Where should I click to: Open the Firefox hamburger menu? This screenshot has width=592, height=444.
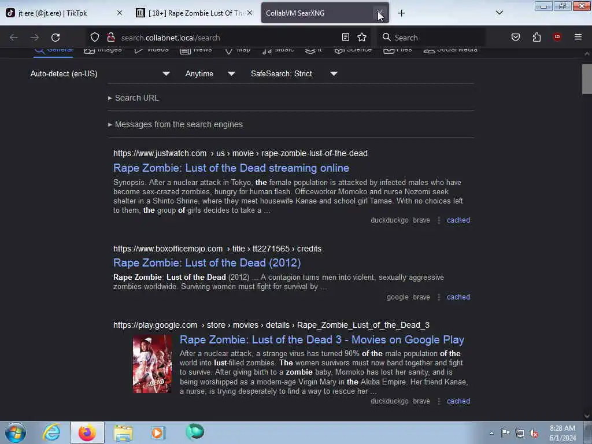(578, 37)
